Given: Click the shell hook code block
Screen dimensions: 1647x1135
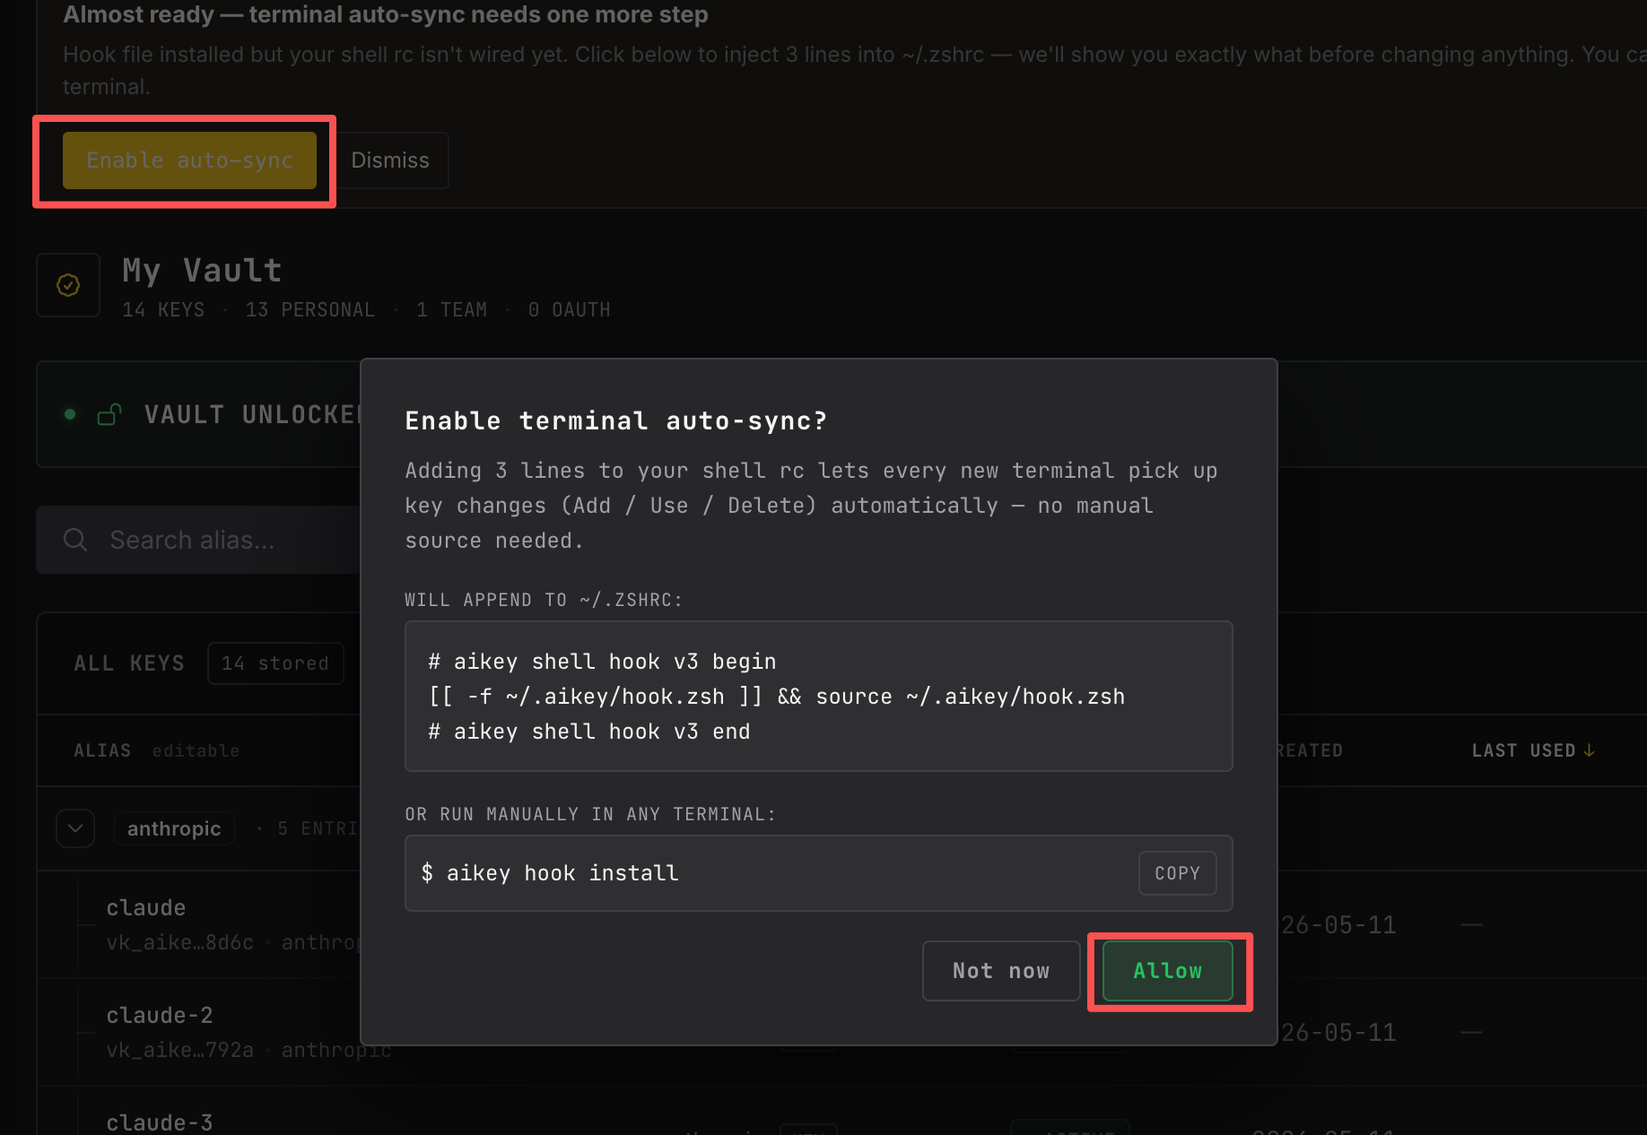Looking at the screenshot, I should [819, 697].
